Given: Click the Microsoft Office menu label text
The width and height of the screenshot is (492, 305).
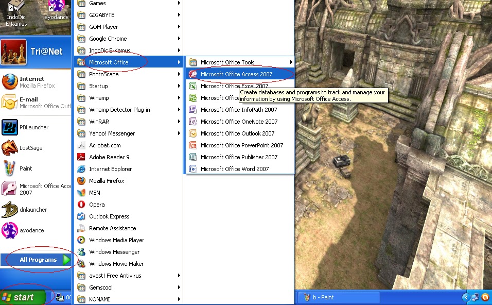Looking at the screenshot, I should (x=109, y=62).
